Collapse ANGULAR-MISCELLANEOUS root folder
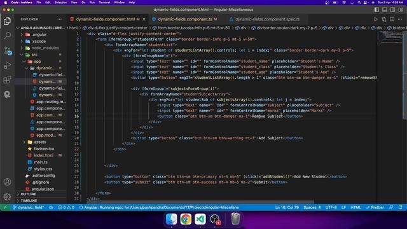Image resolution: width=407 pixels, height=229 pixels. 40,28
